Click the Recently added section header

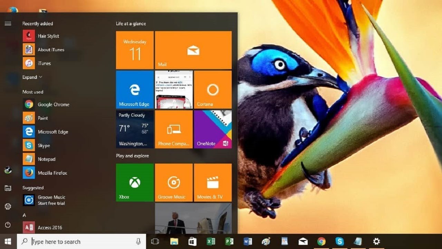tap(38, 24)
